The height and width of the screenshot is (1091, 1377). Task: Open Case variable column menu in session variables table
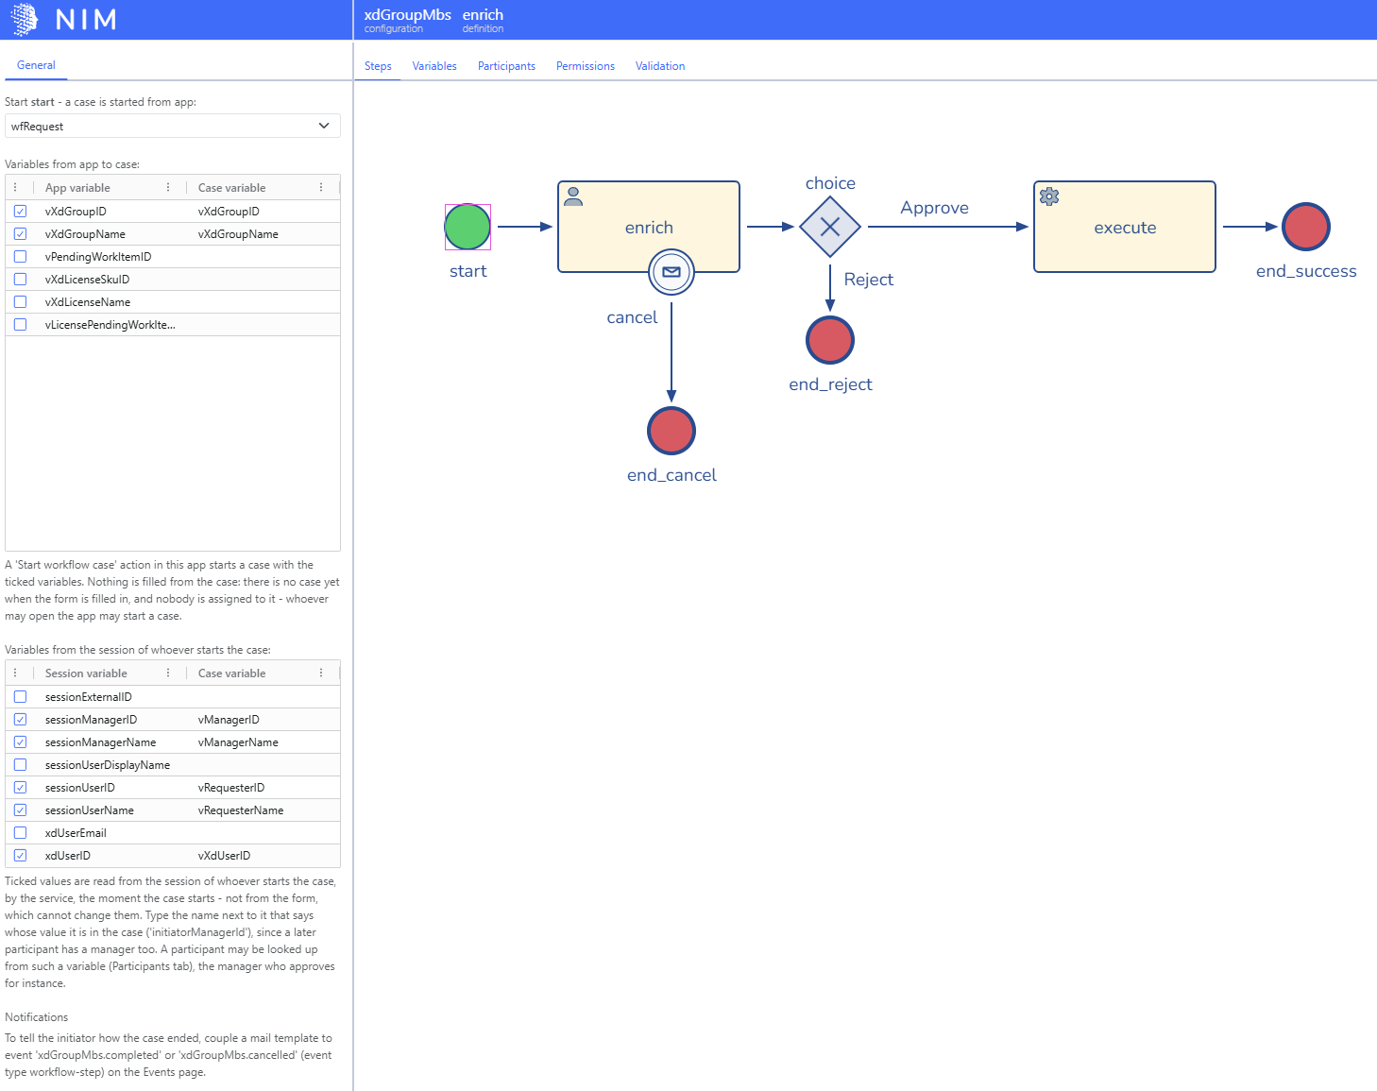(x=321, y=673)
